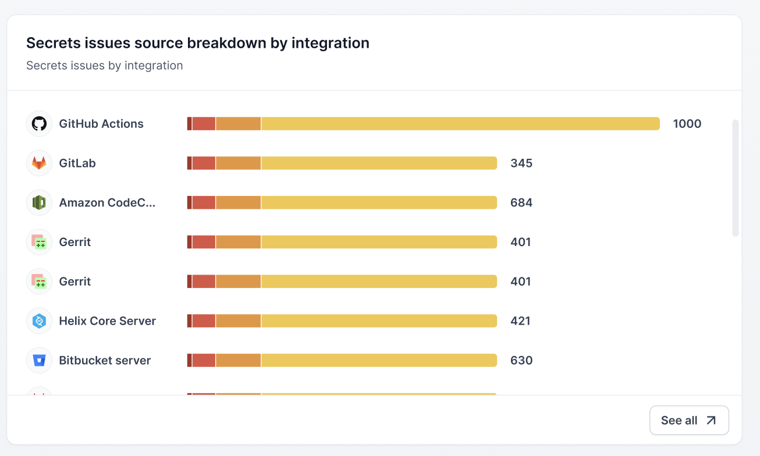Click the count value 1000
Image resolution: width=760 pixels, height=456 pixels.
(x=687, y=123)
